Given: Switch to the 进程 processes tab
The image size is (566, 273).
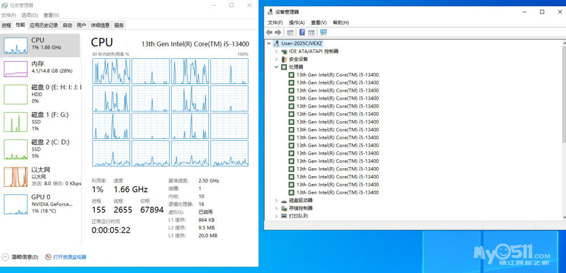Looking at the screenshot, I should coord(6,25).
